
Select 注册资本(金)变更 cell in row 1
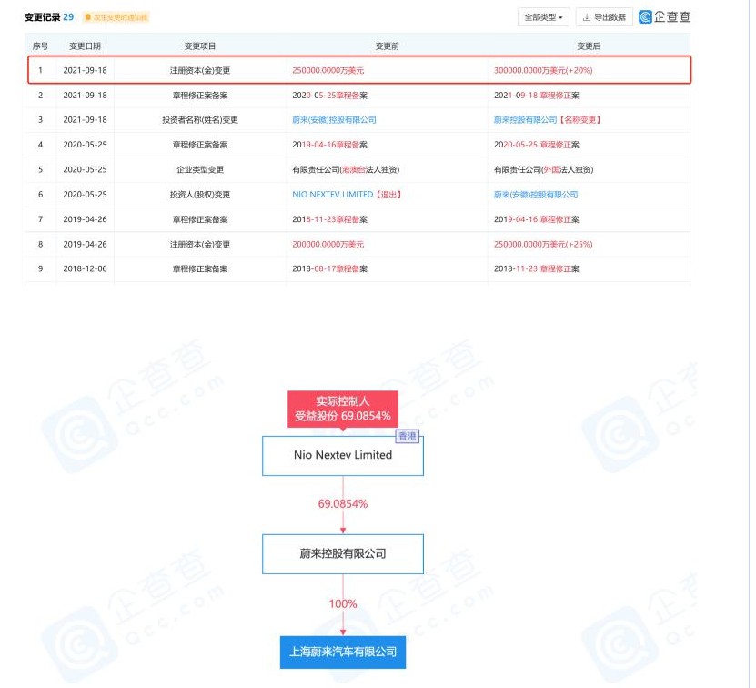[200, 70]
